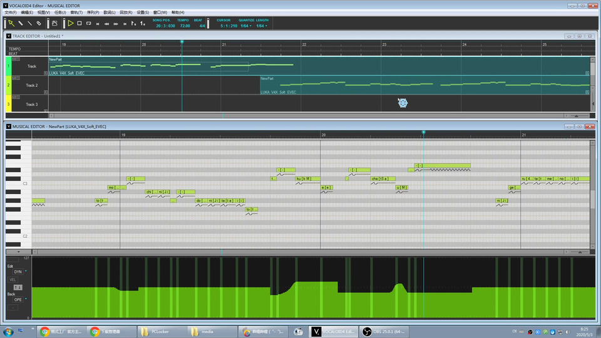Jump to song end

125,24
